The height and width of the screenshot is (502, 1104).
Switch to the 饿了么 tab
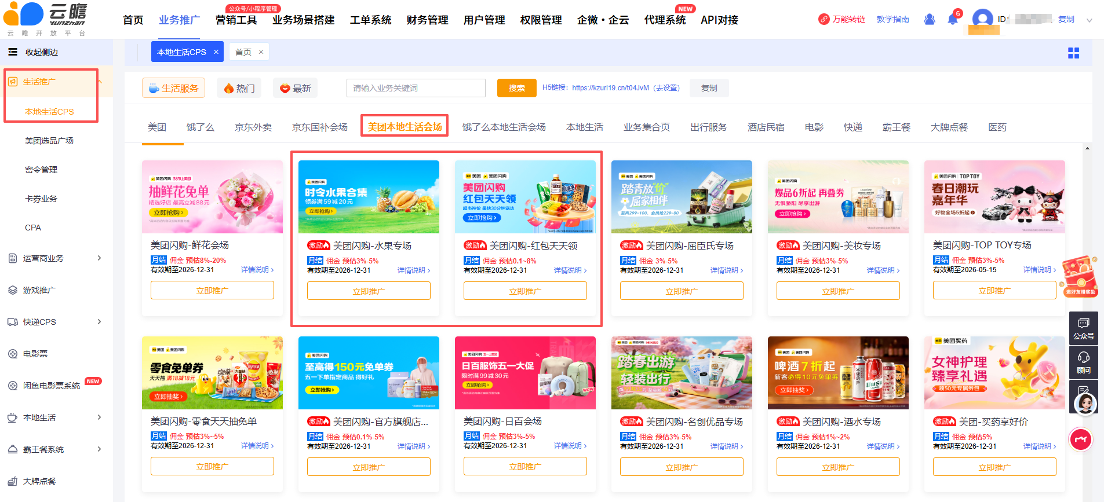200,127
